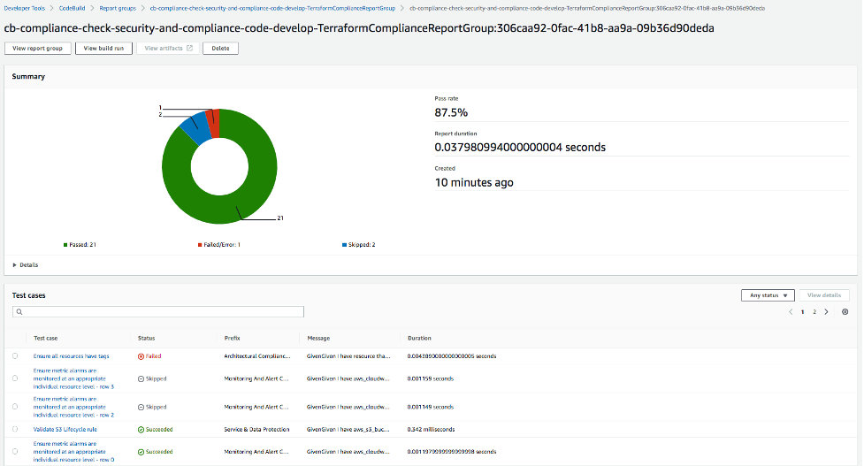The width and height of the screenshot is (864, 466).
Task: Click the View report group button
Action: coord(37,49)
